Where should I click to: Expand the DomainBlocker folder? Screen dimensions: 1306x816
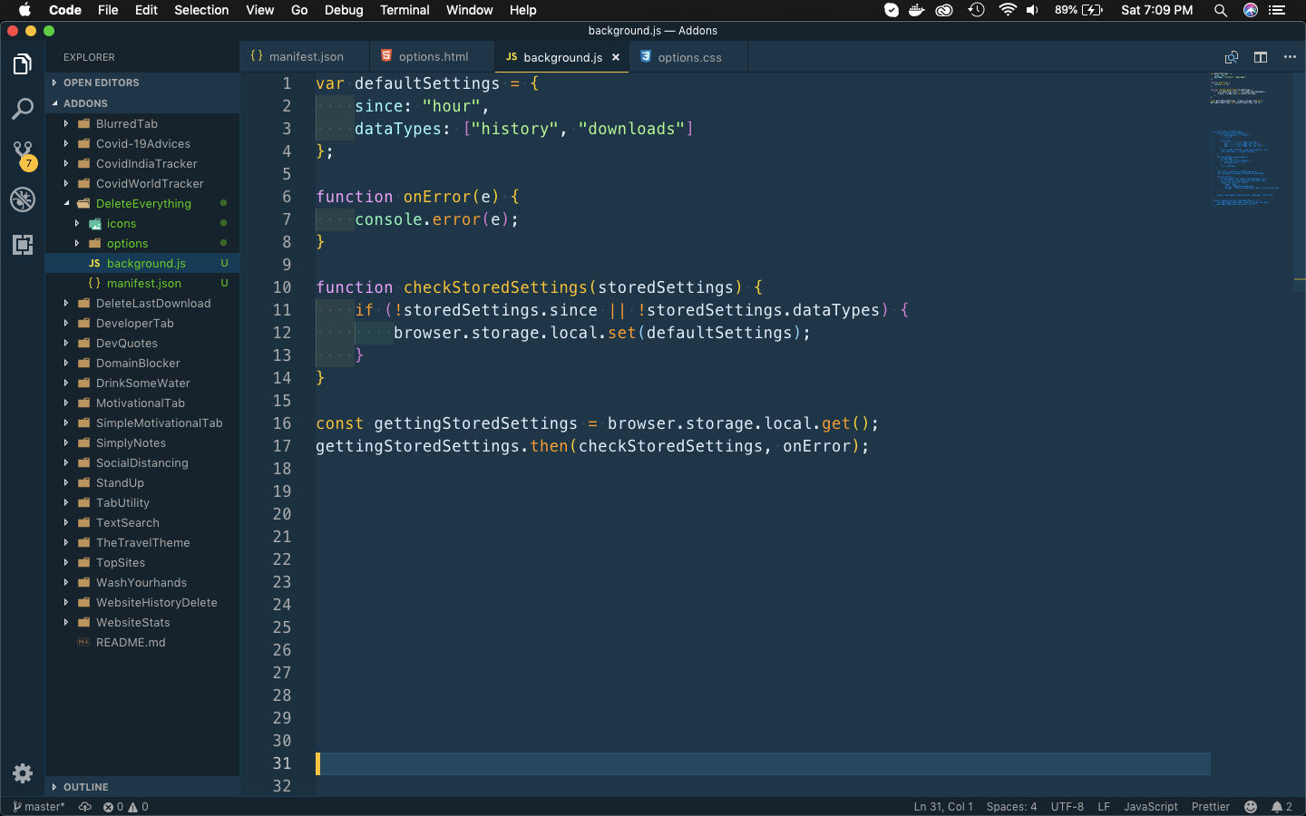[x=142, y=364]
